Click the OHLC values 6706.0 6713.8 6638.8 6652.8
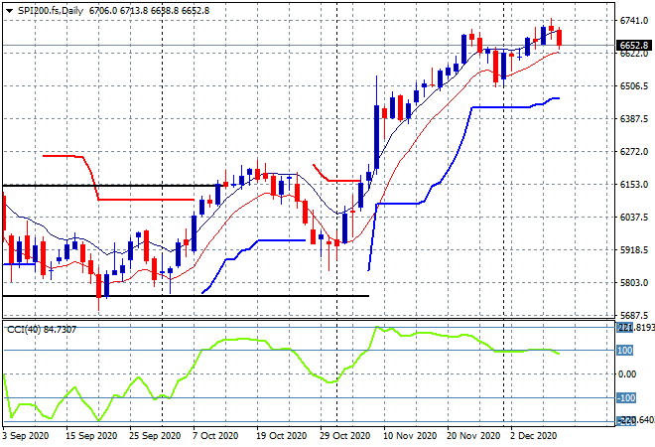The width and height of the screenshot is (655, 447). pos(149,11)
